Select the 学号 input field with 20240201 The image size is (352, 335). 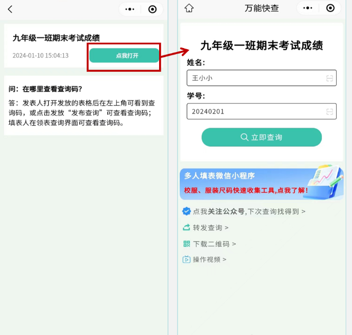point(262,111)
